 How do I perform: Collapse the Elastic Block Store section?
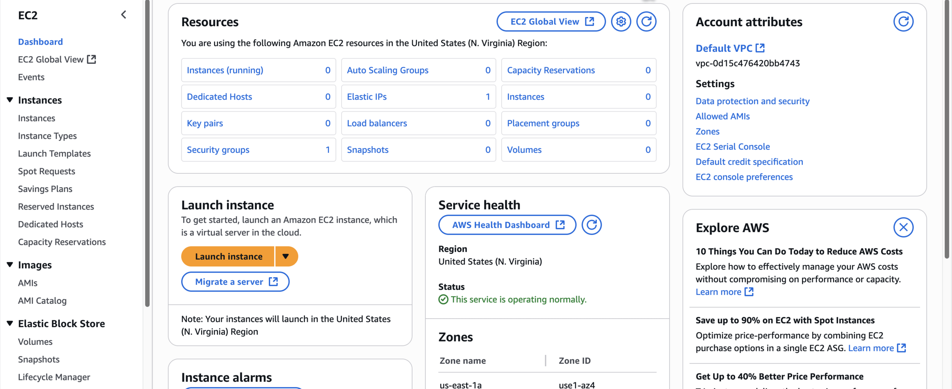click(x=10, y=323)
